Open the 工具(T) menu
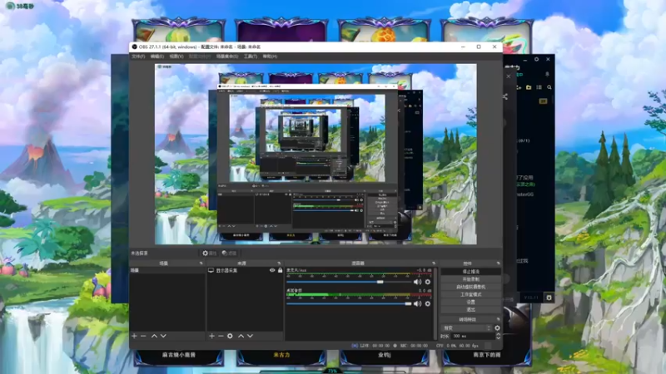 pyautogui.click(x=251, y=57)
